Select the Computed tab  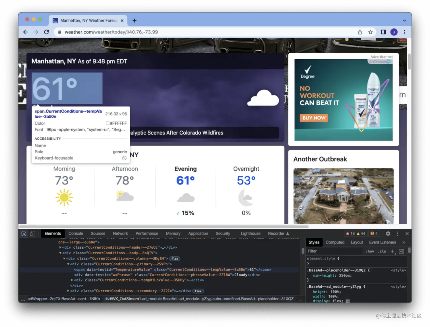pos(335,242)
